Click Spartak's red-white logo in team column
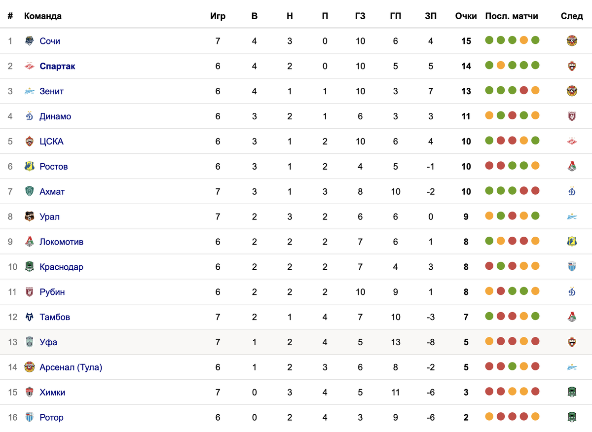The width and height of the screenshot is (592, 432). (x=30, y=66)
